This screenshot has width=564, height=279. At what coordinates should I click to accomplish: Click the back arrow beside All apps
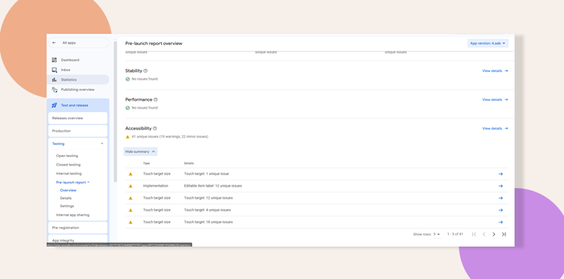54,43
